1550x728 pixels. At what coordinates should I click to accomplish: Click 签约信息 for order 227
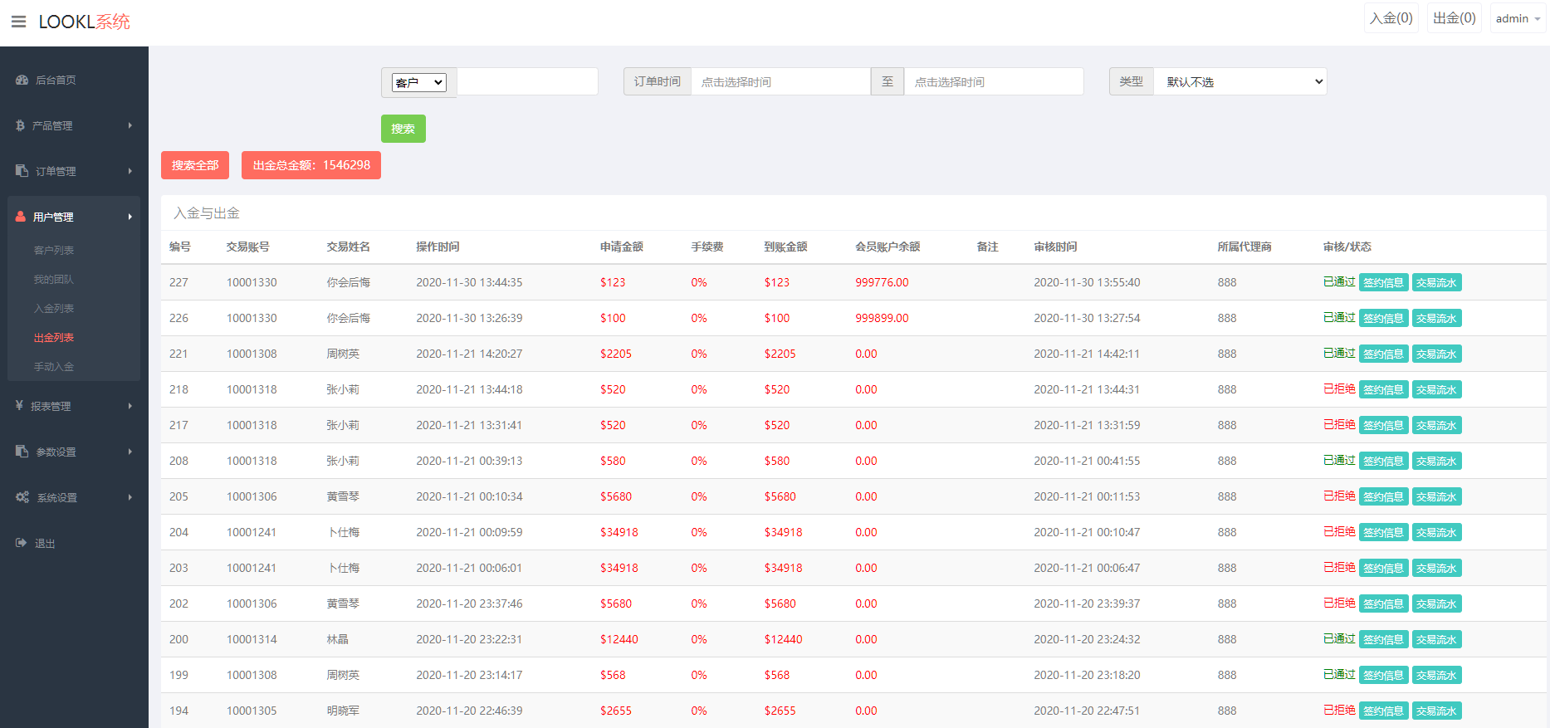pos(1383,283)
